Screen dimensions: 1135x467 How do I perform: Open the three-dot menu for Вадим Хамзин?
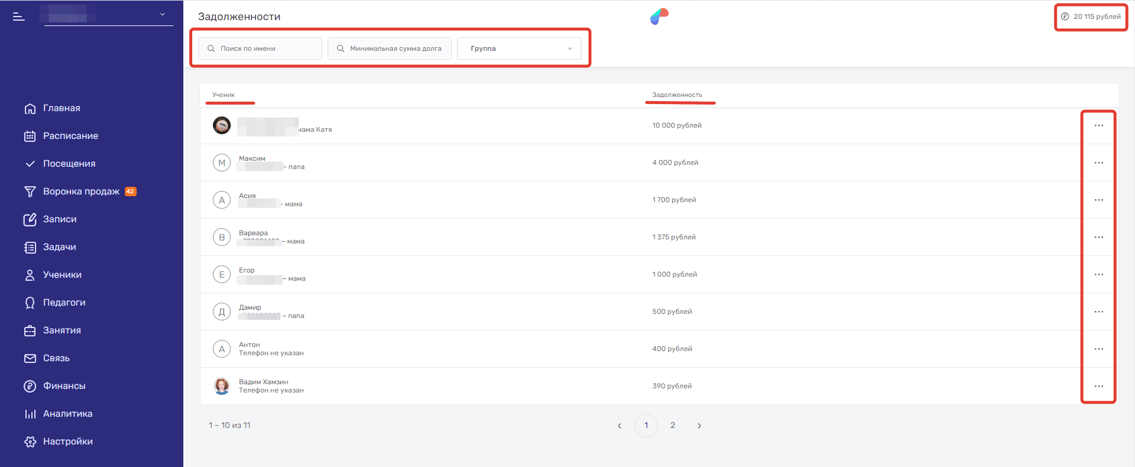pyautogui.click(x=1098, y=386)
